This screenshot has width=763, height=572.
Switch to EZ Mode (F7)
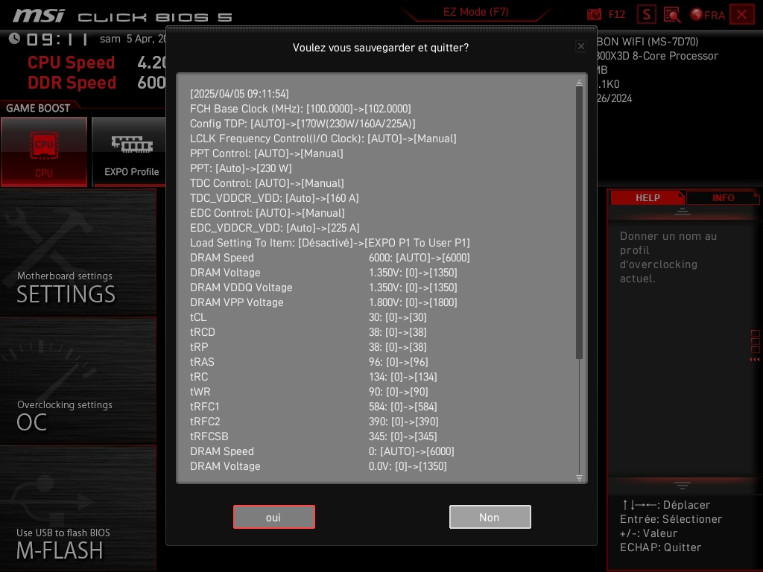click(475, 12)
